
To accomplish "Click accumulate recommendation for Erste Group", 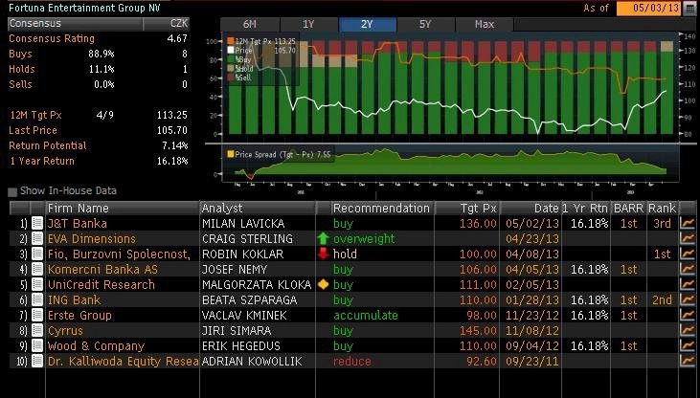I will click(366, 315).
